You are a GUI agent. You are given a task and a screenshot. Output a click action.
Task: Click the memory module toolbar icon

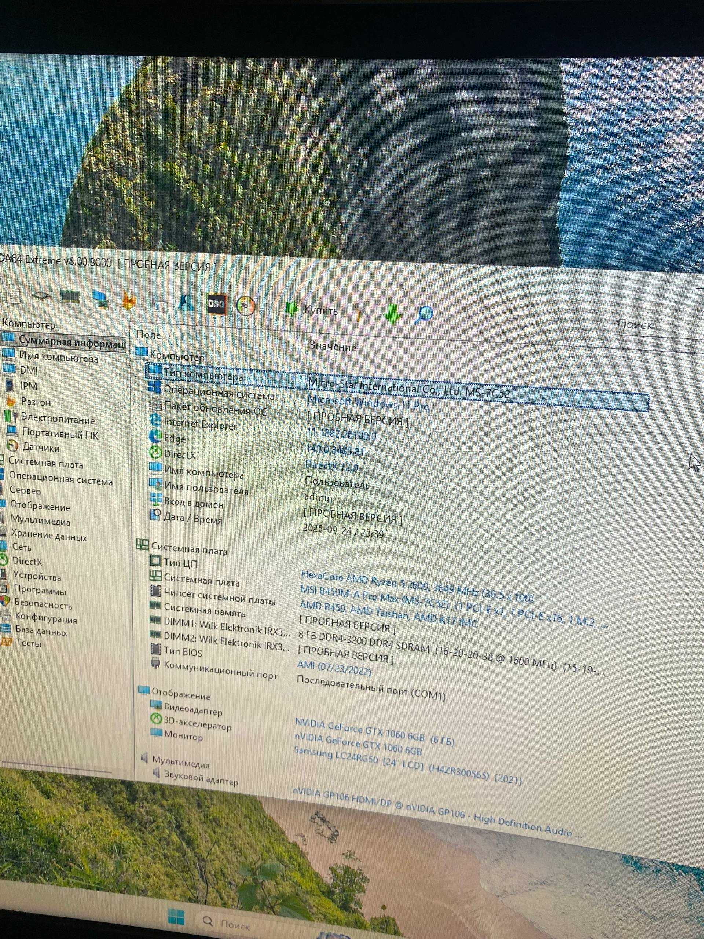coord(70,296)
